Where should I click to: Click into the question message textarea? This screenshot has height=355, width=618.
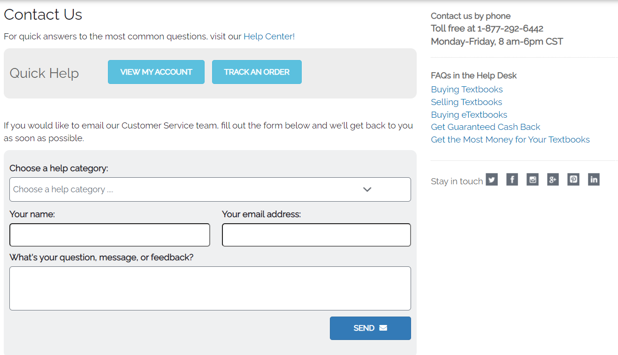point(210,288)
